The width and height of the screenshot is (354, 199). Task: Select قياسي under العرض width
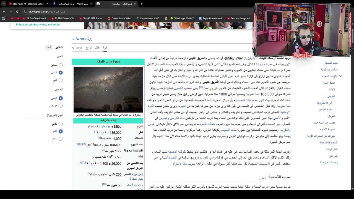pyautogui.click(x=61, y=98)
